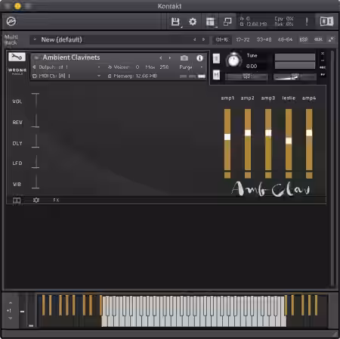Click the LFO slider
The width and height of the screenshot is (340, 339).
36,161
